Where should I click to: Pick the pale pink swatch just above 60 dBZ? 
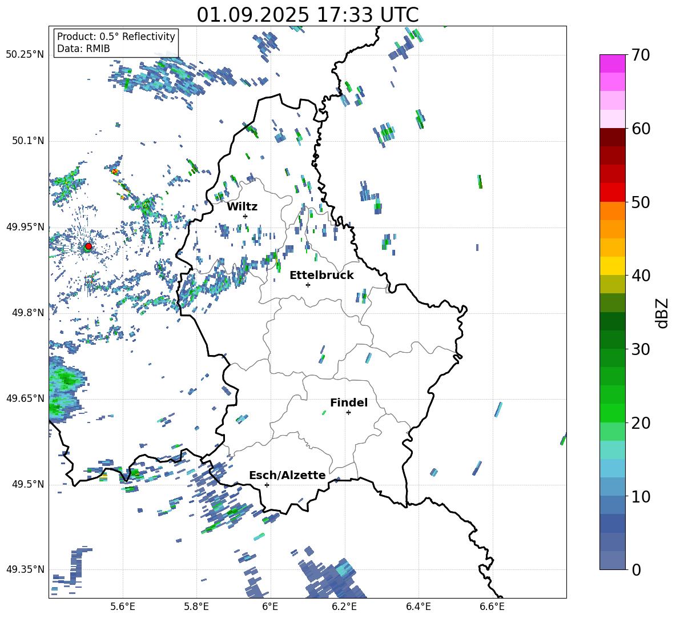(x=612, y=119)
